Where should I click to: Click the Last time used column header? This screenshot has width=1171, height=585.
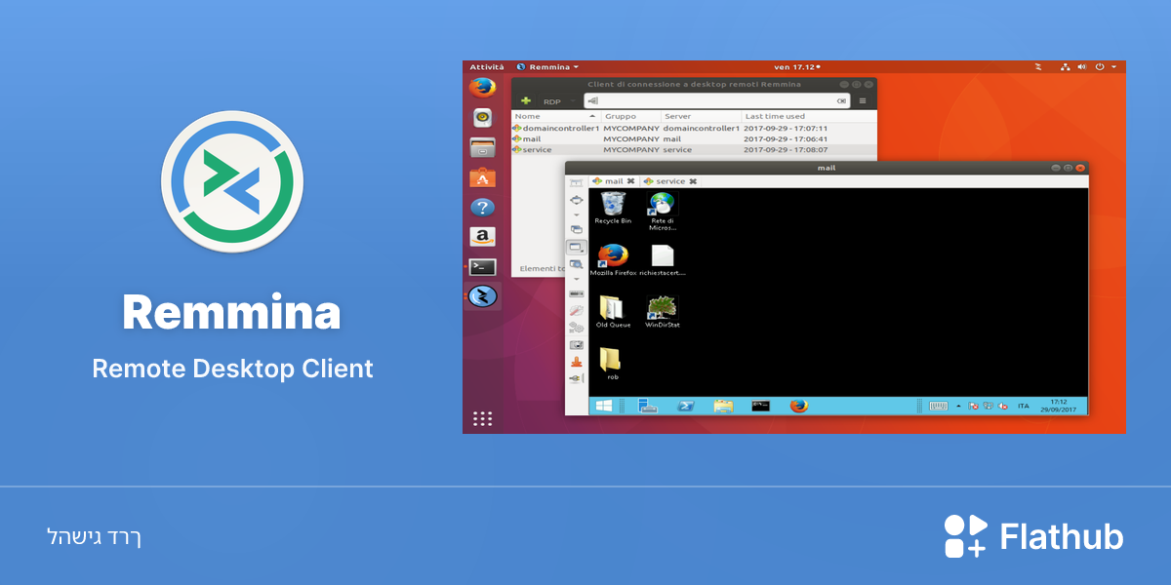809,116
